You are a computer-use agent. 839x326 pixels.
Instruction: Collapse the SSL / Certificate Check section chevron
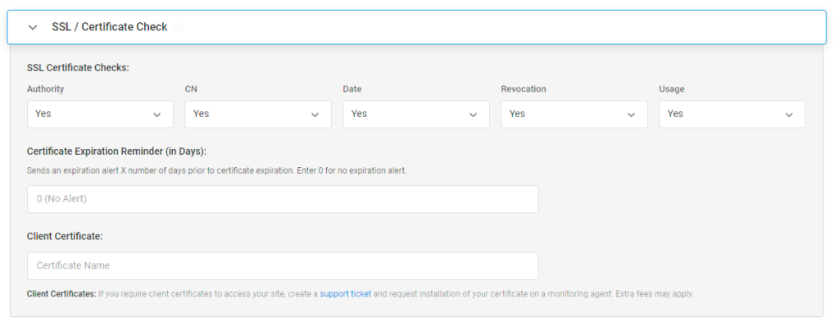[x=33, y=27]
